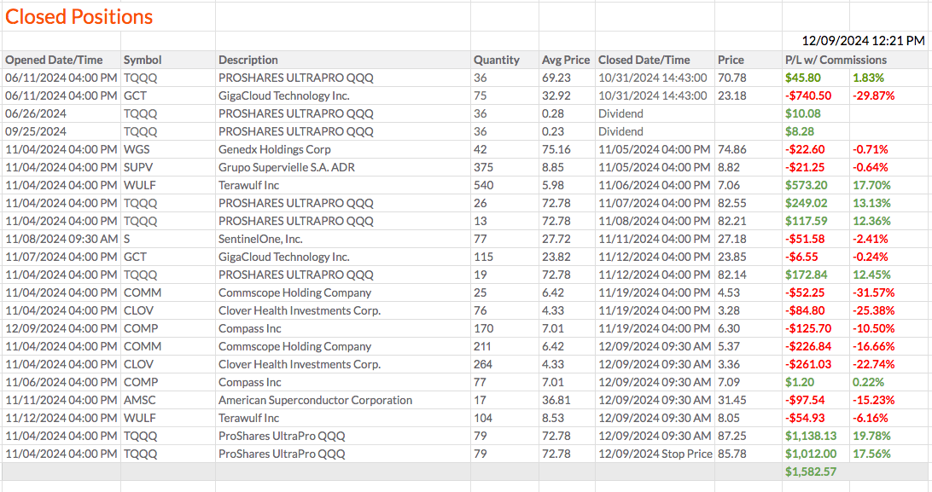Select the Description column header
The width and height of the screenshot is (932, 492).
click(x=248, y=60)
